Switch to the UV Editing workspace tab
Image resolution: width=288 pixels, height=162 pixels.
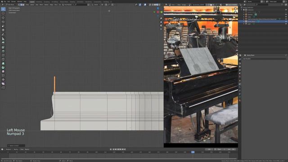55,2
